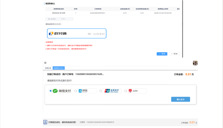Image resolution: width=223 pixels, height=128 pixels.
Task: Click order number EX202603050001 in table
Action: click(98, 13)
